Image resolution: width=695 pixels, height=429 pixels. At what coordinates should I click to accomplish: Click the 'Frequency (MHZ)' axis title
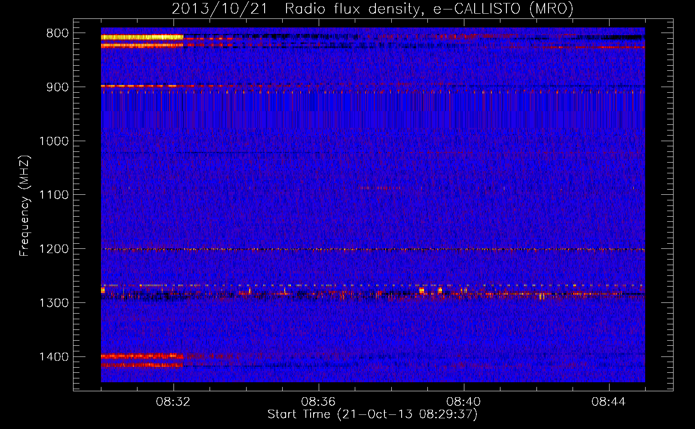pos(24,206)
